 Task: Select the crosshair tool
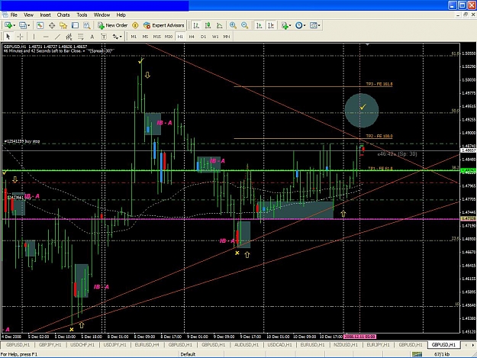point(20,37)
